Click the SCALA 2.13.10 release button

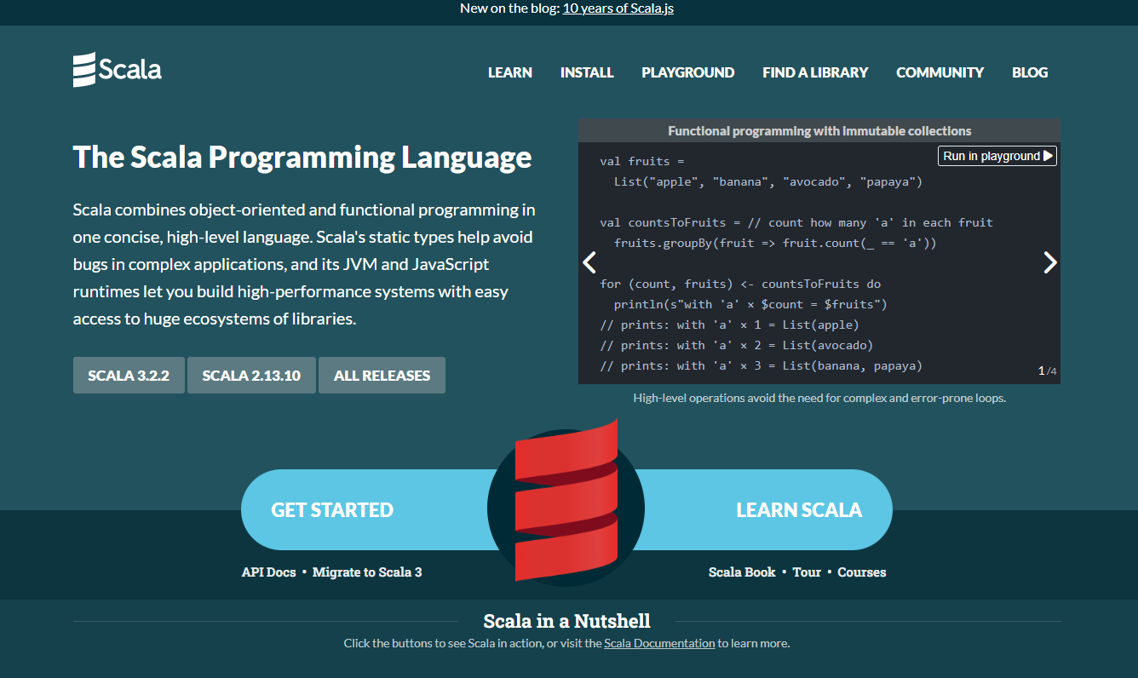(251, 376)
